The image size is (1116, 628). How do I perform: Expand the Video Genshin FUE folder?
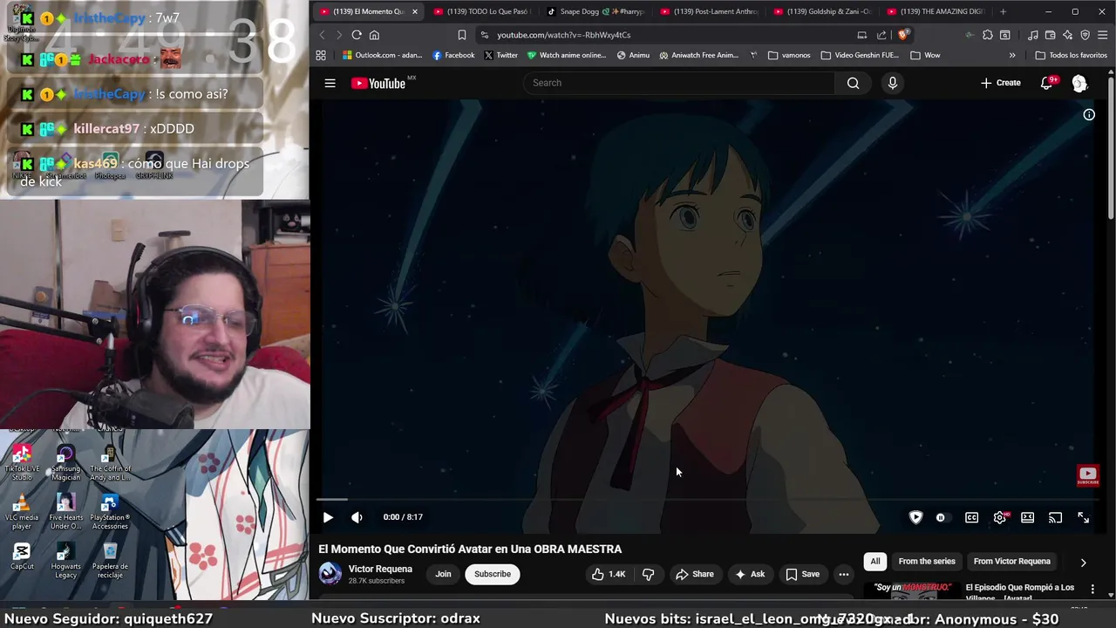pos(859,55)
